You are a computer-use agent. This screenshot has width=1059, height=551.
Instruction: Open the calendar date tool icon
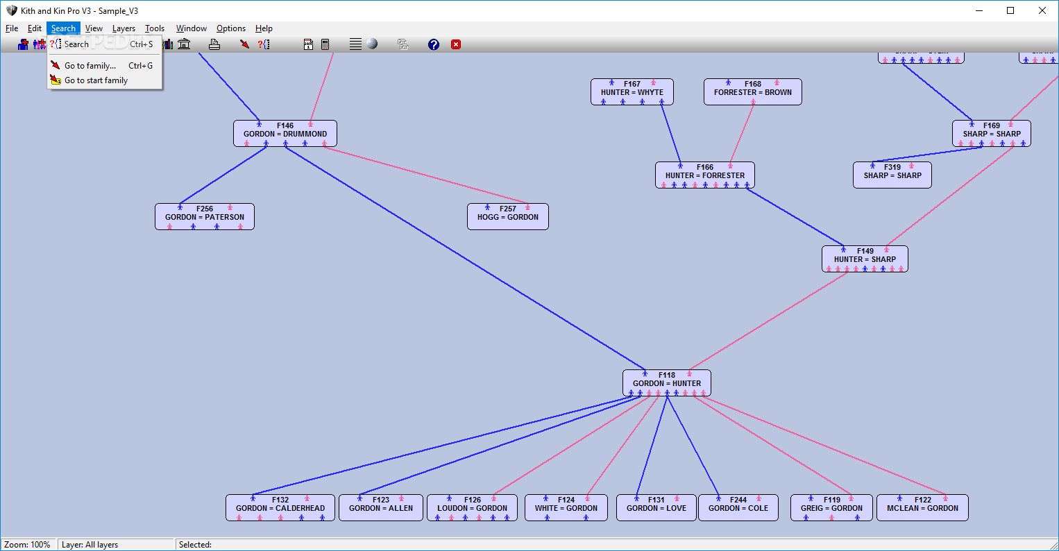(x=308, y=44)
